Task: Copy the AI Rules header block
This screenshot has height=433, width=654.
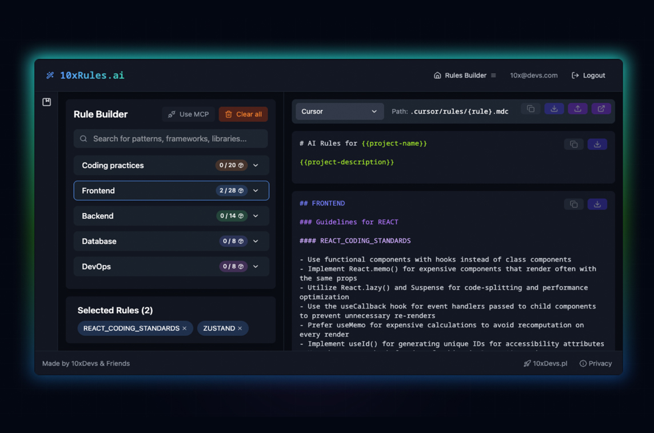Action: (x=573, y=145)
